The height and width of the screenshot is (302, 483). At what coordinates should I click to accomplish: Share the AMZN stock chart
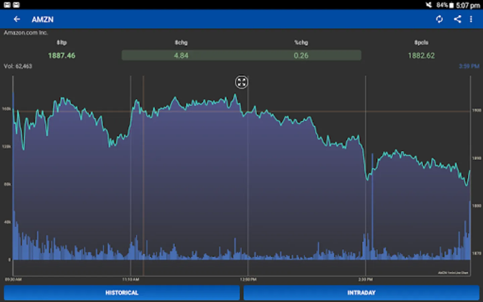458,19
